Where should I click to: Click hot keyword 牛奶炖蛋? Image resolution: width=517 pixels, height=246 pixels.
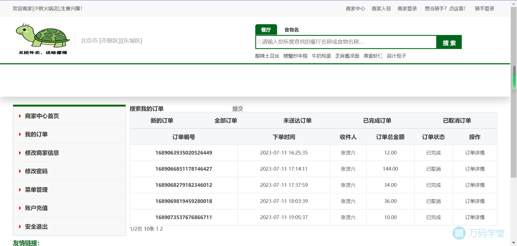pyautogui.click(x=321, y=56)
